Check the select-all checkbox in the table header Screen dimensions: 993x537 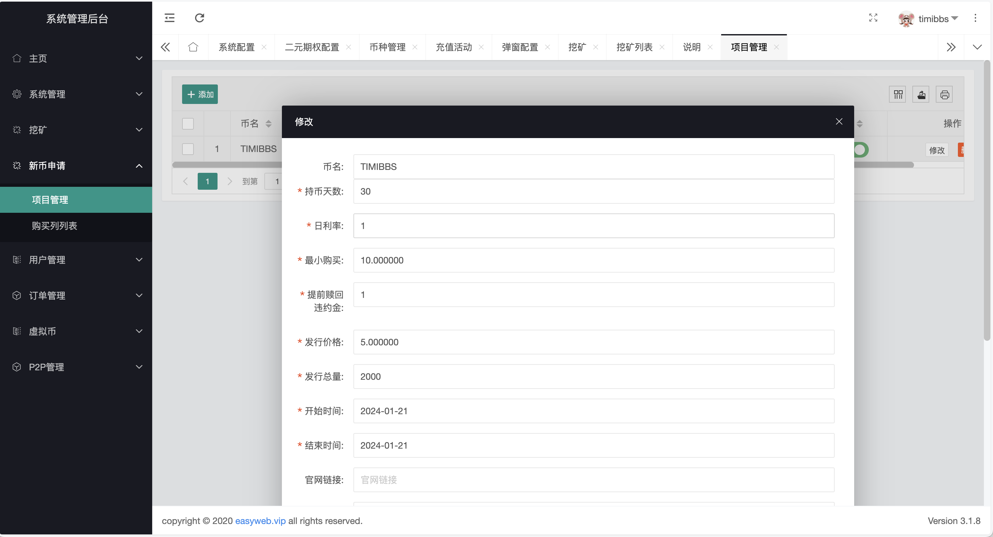click(x=188, y=123)
